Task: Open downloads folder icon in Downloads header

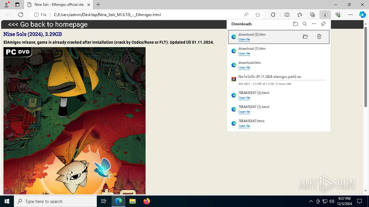Action: coord(295,24)
